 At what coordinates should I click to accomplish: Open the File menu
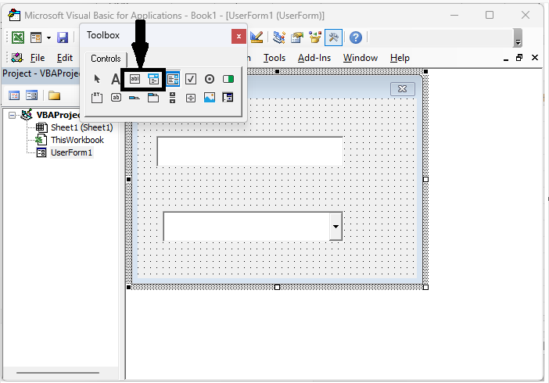point(38,58)
